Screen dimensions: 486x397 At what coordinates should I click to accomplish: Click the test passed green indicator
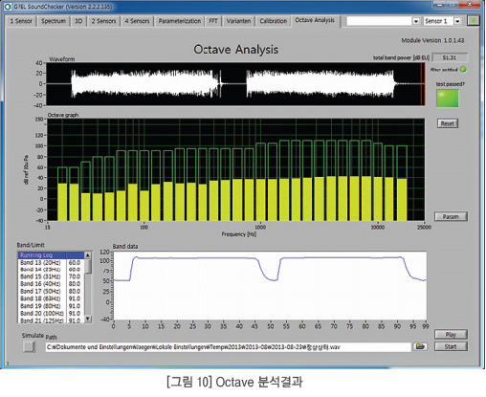coord(448,99)
